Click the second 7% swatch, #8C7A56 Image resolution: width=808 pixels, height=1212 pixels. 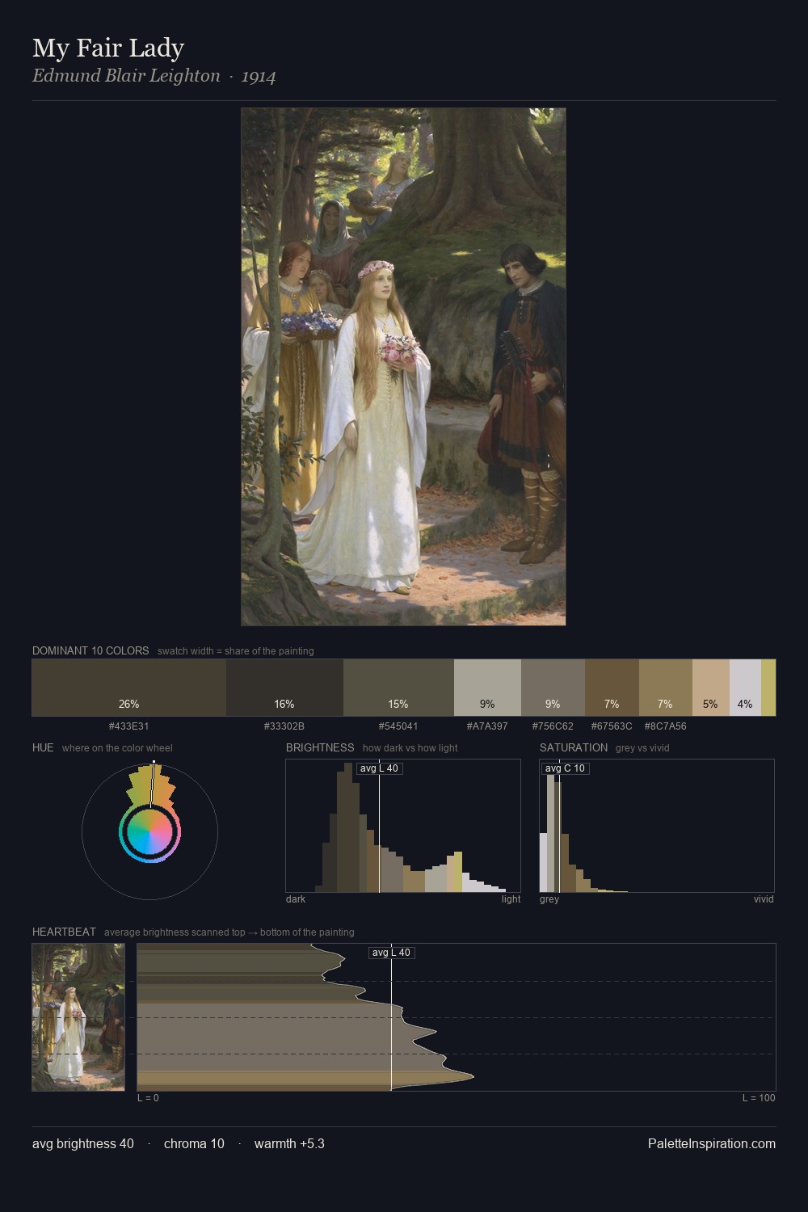tap(666, 688)
